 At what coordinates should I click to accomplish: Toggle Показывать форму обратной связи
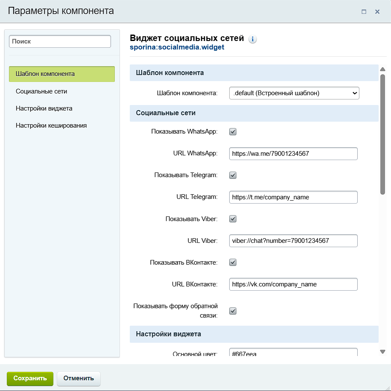point(233,311)
